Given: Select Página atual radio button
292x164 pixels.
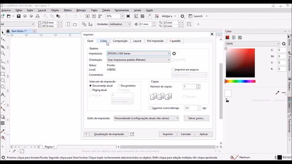Looking at the screenshot, I should [90, 90].
